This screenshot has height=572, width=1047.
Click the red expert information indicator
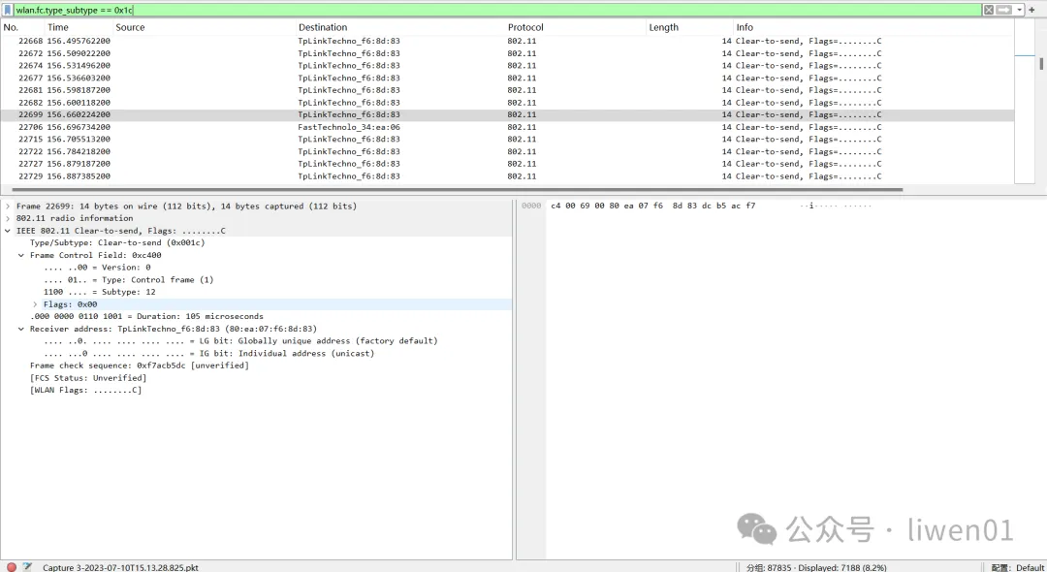click(x=12, y=567)
